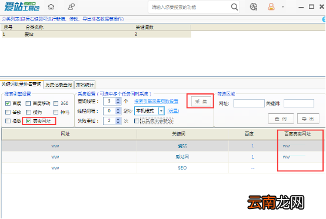Select the 爱站 category row
The width and height of the screenshot is (326, 219).
97,34
